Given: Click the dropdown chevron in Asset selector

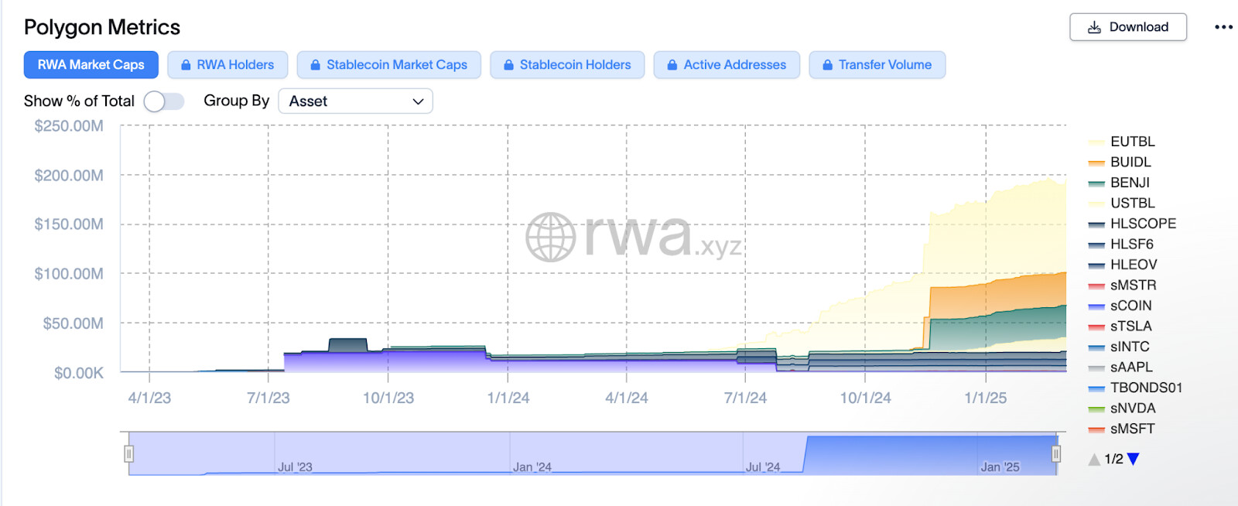Looking at the screenshot, I should pyautogui.click(x=418, y=101).
